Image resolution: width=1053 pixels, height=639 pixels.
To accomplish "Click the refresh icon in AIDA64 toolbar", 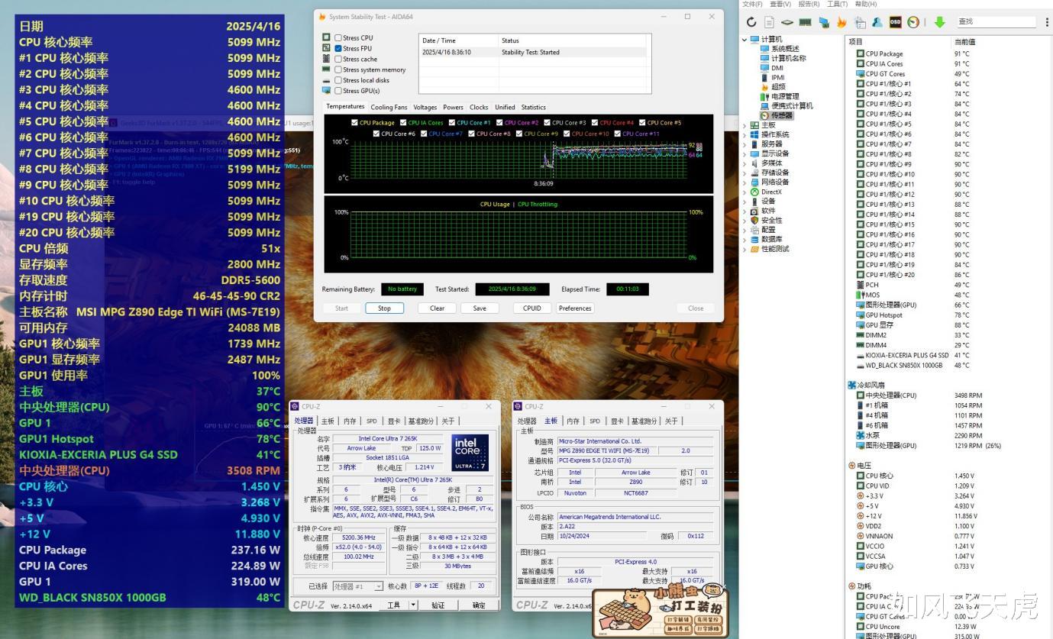I will click(x=751, y=22).
